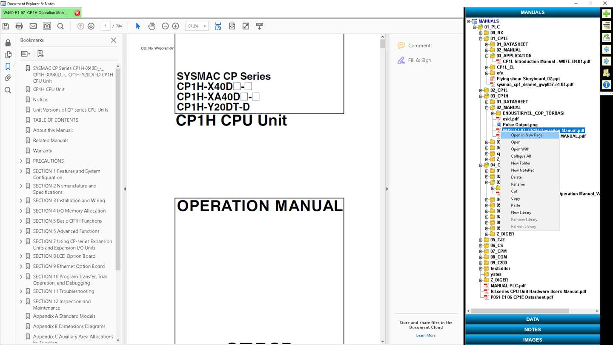The height and width of the screenshot is (345, 613).
Task: Choose the selection arrow tool
Action: [138, 26]
